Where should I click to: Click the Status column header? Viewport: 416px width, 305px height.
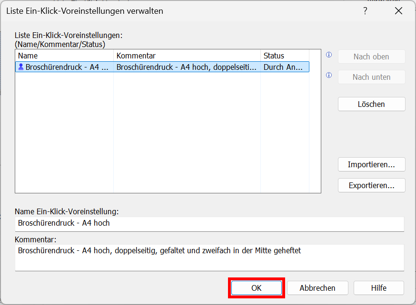tap(284, 56)
